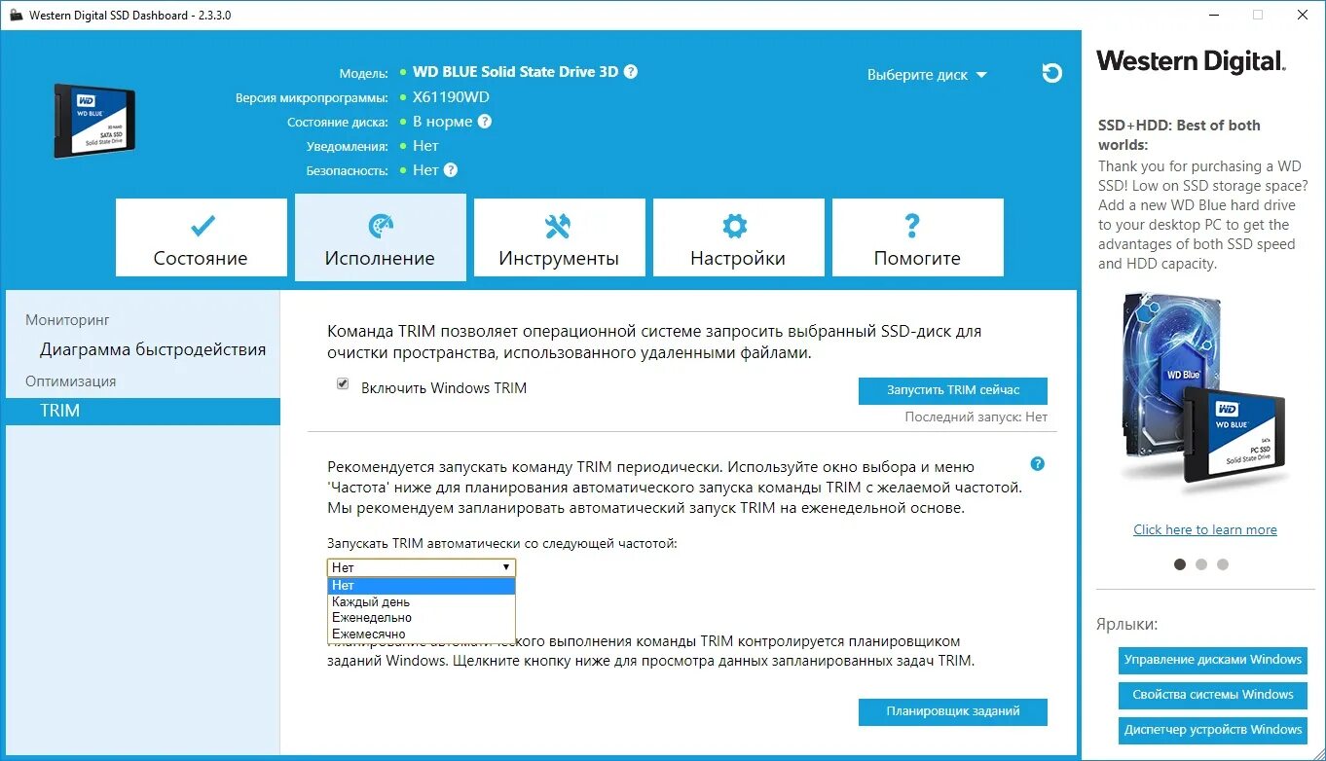This screenshot has width=1326, height=761.
Task: Choose 'Ежемесячно' from the frequency list
Action: coord(422,634)
